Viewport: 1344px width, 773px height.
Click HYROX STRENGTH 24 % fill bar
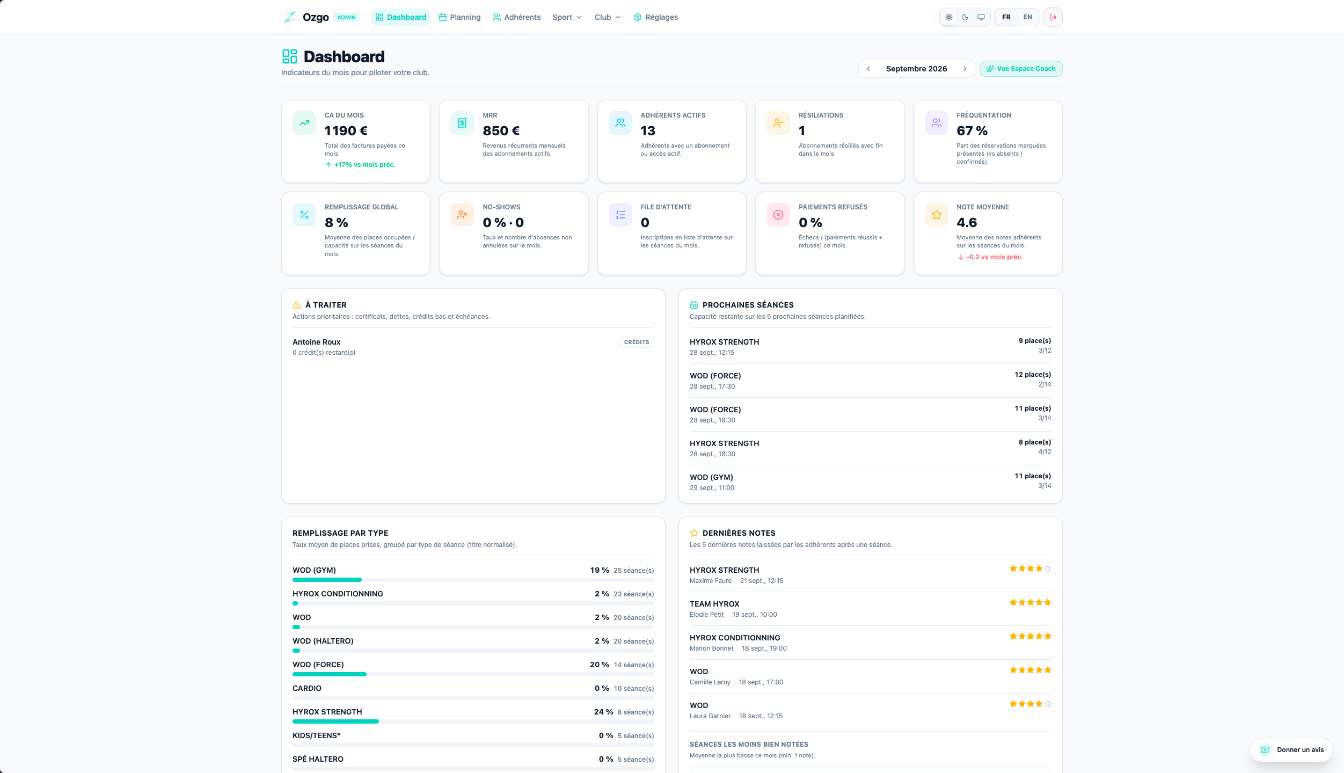(473, 721)
